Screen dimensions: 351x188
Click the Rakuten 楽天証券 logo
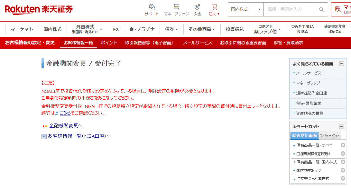(x=39, y=9)
